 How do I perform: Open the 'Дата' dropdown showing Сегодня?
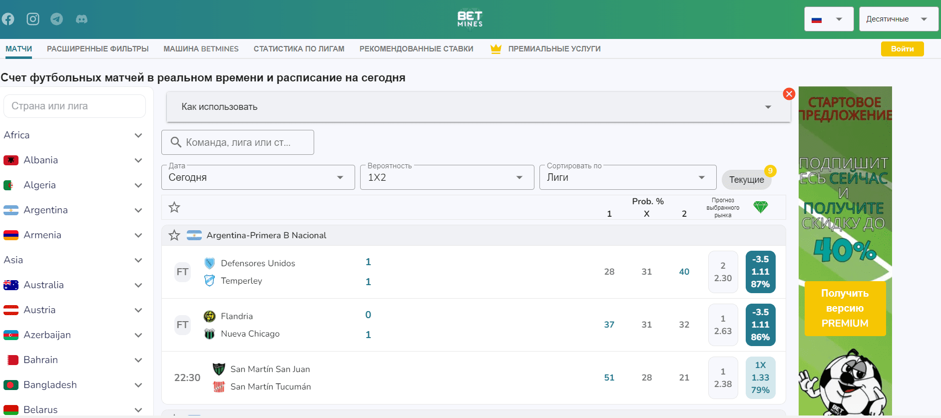pos(258,177)
